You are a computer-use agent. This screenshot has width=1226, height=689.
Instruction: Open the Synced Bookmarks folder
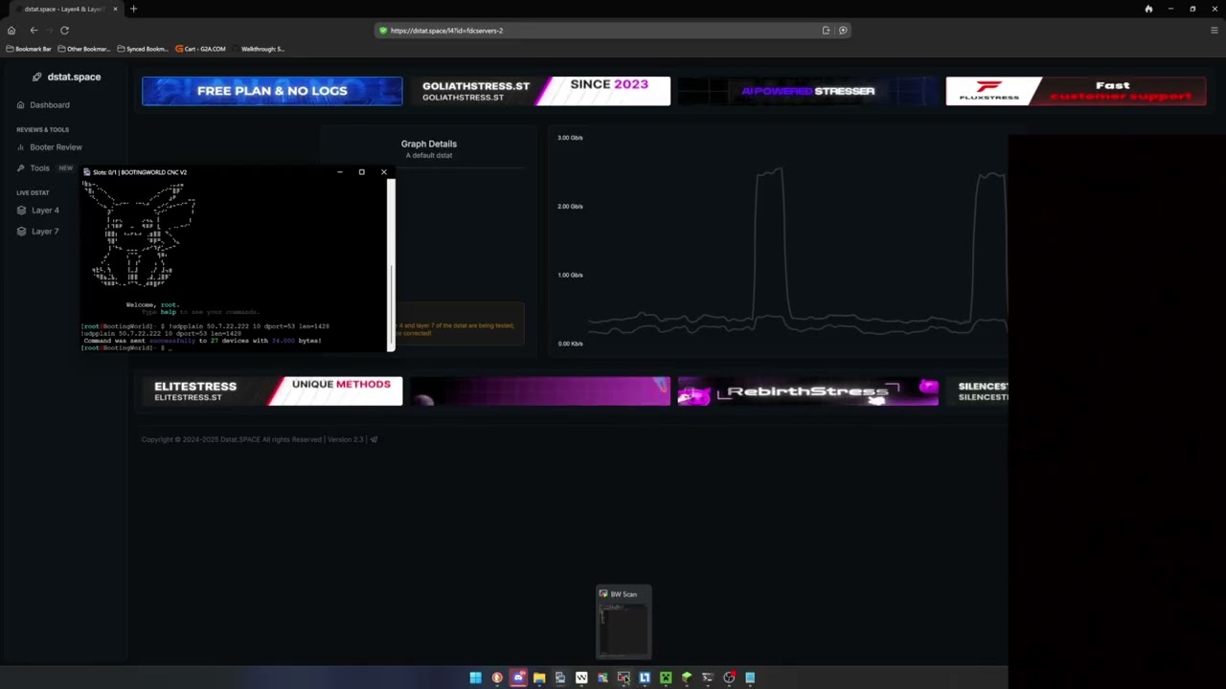pos(143,49)
